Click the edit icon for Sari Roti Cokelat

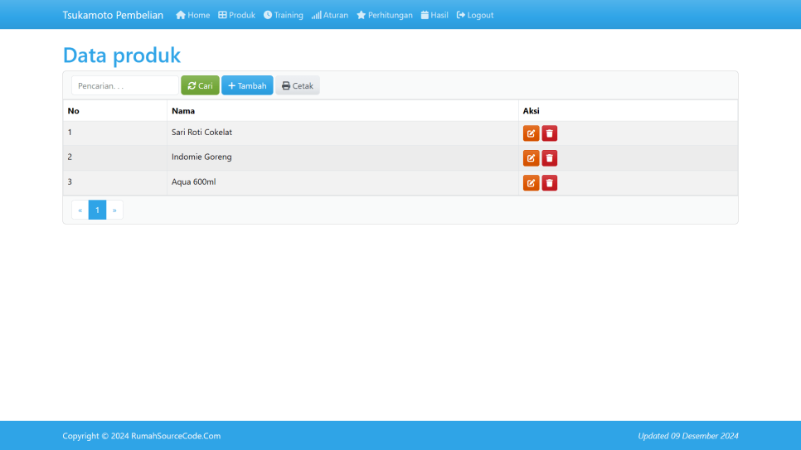531,133
